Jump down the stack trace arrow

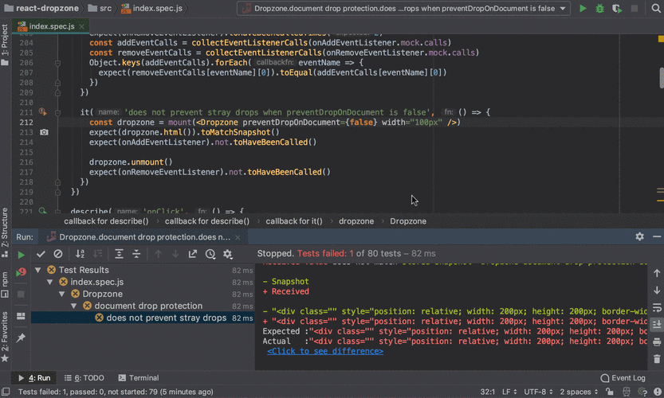point(657,291)
